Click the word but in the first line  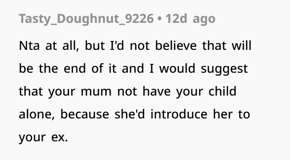coord(95,45)
